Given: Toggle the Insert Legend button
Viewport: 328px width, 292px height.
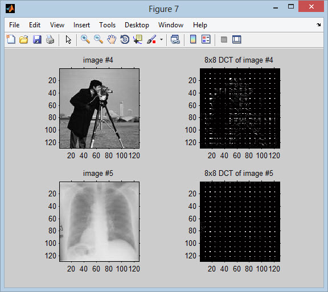Looking at the screenshot, I should [206, 39].
